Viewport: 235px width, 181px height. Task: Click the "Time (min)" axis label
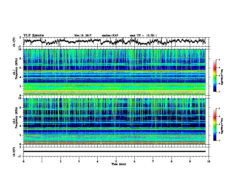point(119,164)
